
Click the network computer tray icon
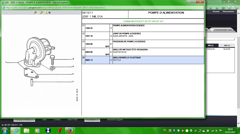[199, 131]
